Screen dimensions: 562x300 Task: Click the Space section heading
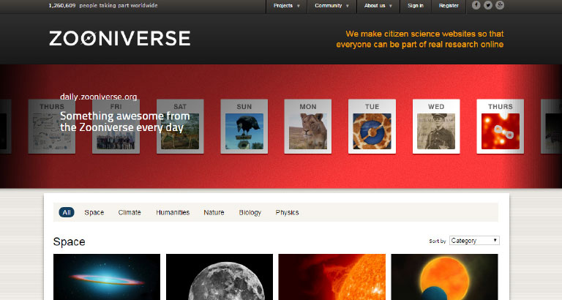[70, 241]
